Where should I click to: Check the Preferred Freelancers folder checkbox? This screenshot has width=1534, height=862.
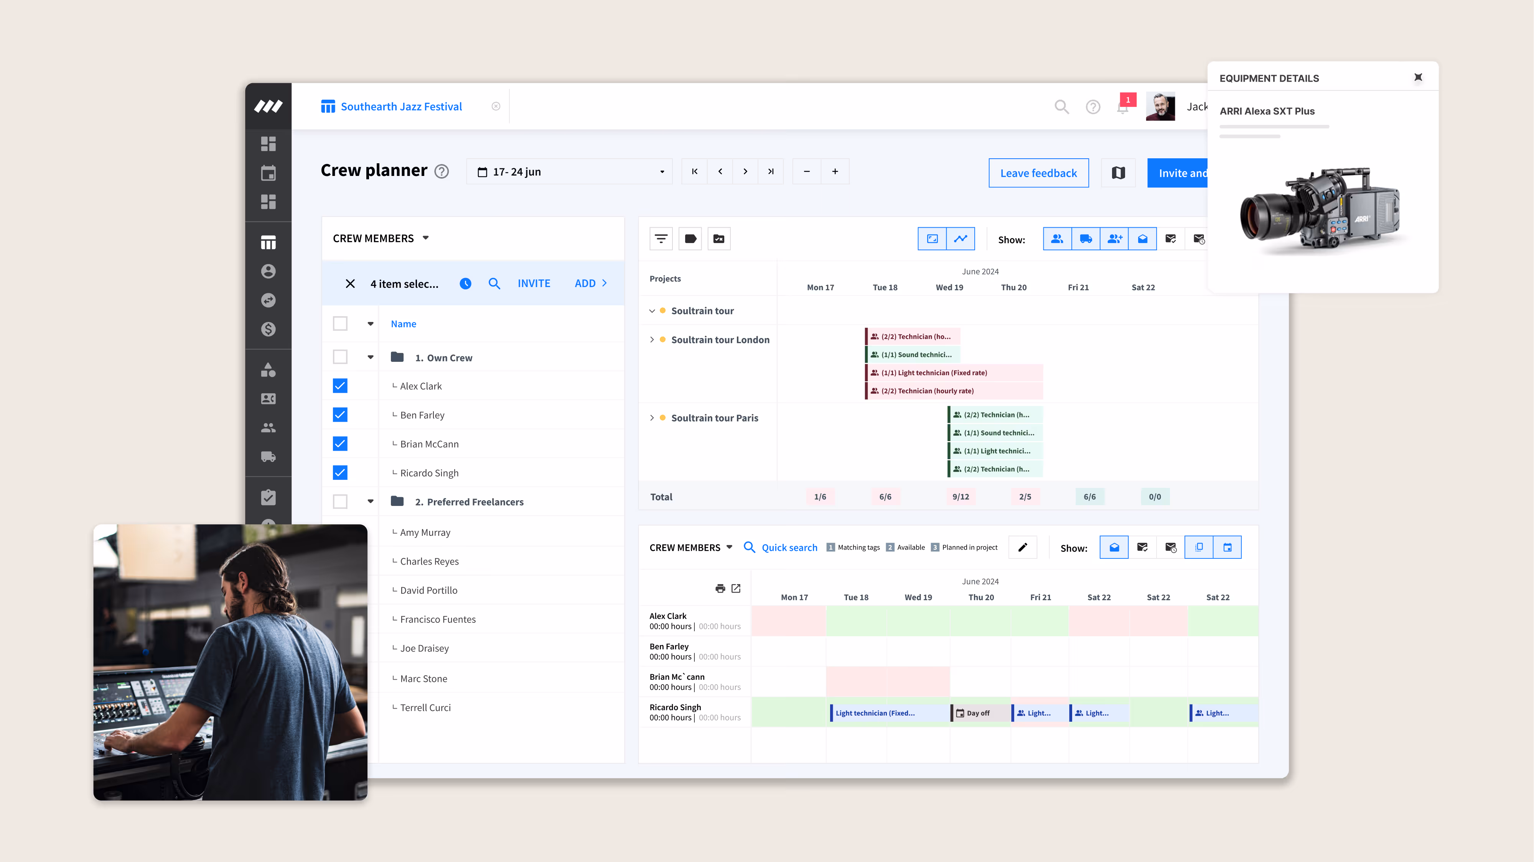pyautogui.click(x=340, y=501)
